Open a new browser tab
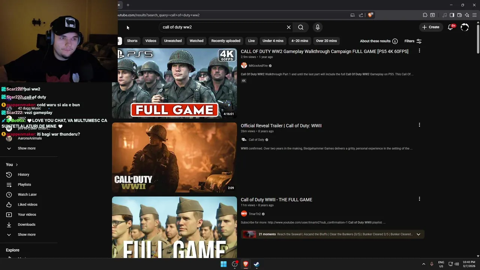The image size is (480, 270). pos(128,5)
